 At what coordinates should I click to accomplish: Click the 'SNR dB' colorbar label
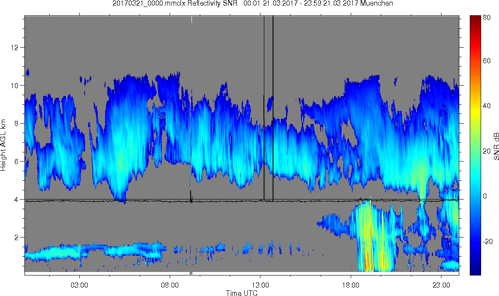pos(496,146)
